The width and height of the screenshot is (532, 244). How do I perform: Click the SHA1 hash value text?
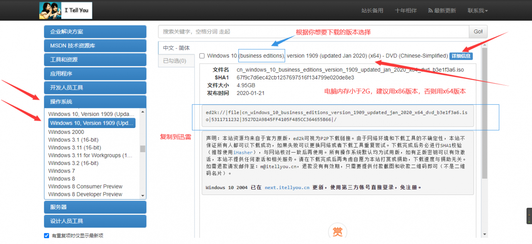point(296,77)
